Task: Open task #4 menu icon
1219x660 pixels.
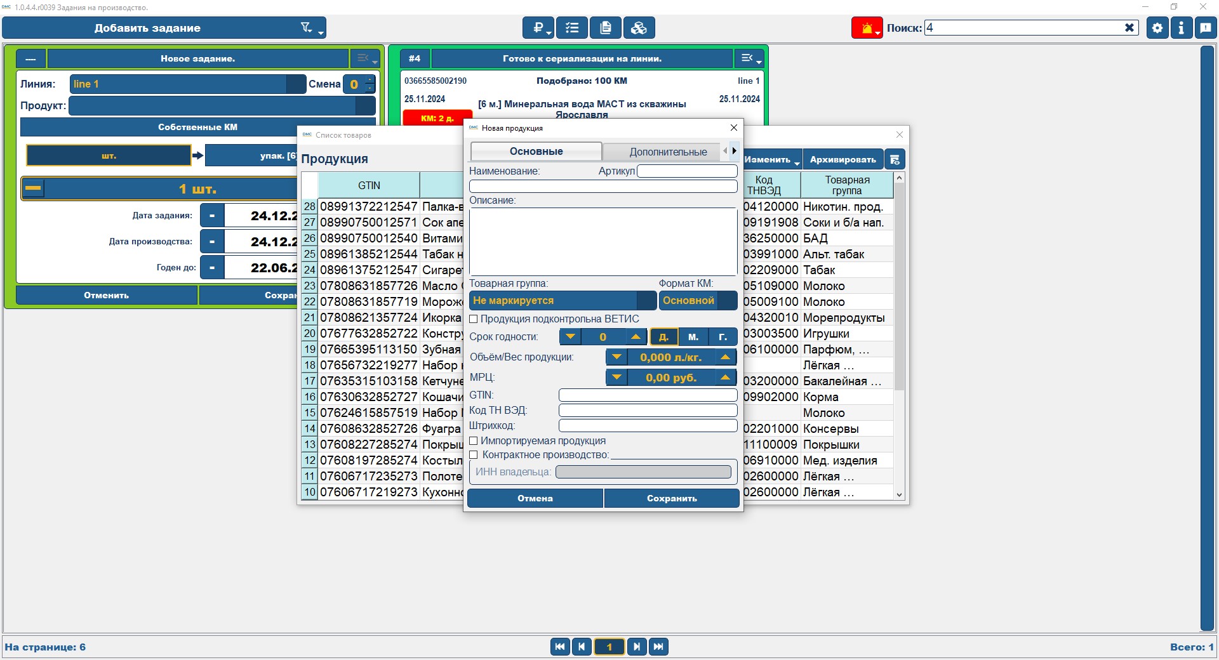Action: click(x=749, y=58)
